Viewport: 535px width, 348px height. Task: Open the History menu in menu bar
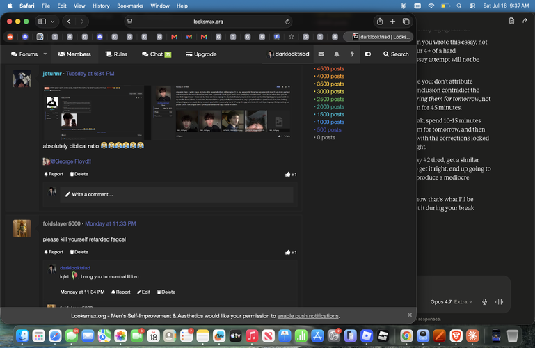101,6
